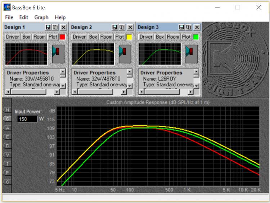The width and height of the screenshot is (270, 203).
Task: Close the Design 2 panel
Action: tap(130, 27)
